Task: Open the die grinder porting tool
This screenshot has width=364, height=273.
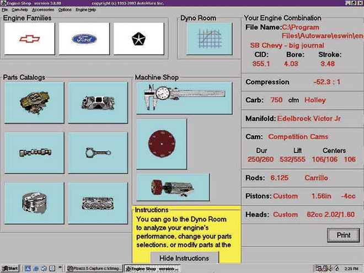Action: tap(173, 187)
